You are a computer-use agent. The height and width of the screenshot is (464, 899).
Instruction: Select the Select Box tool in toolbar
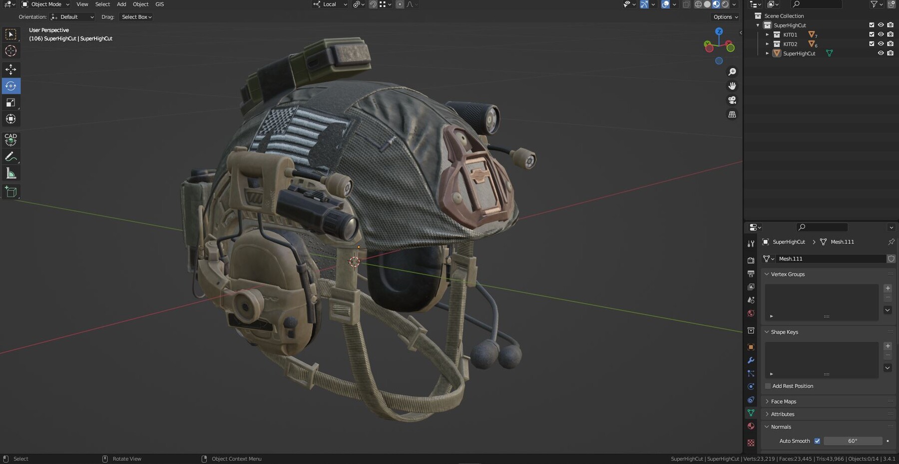10,34
